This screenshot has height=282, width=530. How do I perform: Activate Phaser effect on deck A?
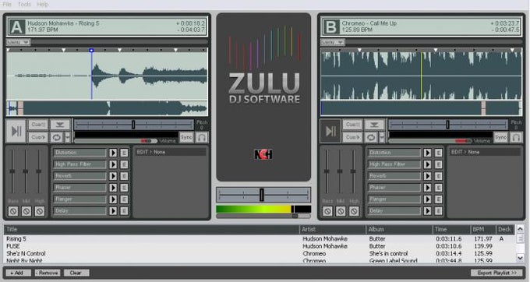click(x=113, y=188)
